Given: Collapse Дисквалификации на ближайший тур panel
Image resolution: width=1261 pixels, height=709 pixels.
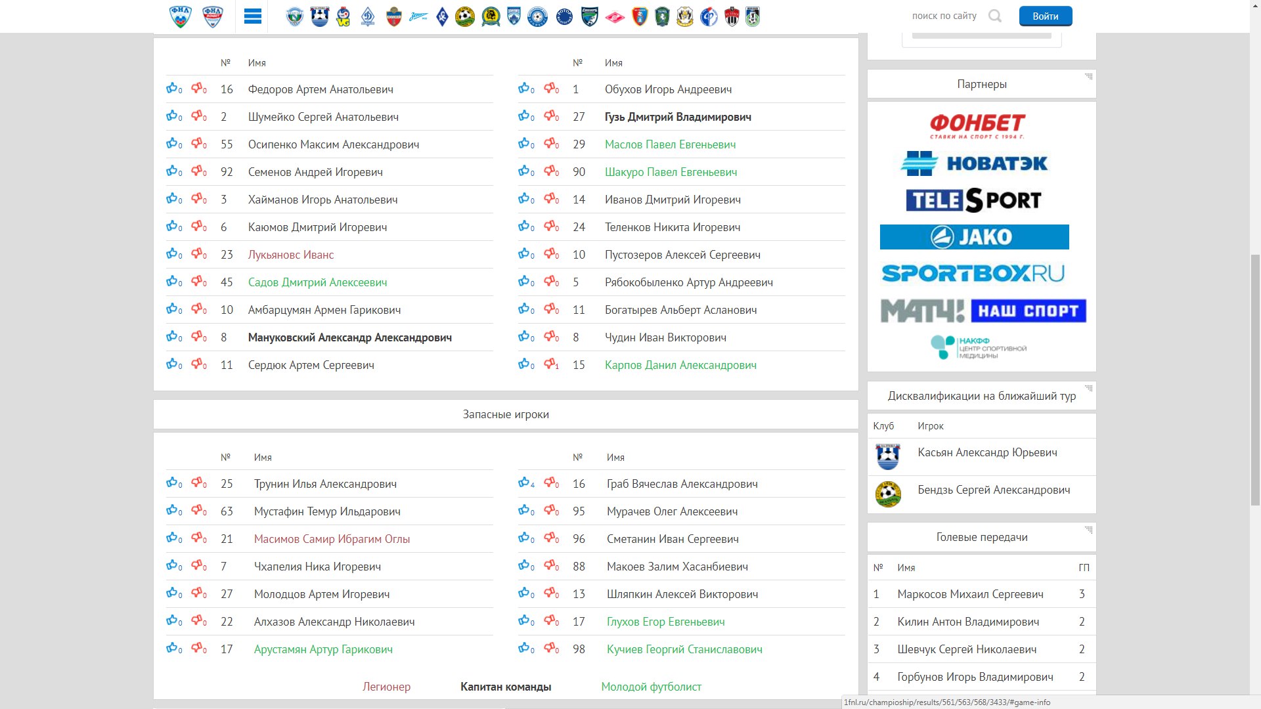Looking at the screenshot, I should coord(1088,388).
